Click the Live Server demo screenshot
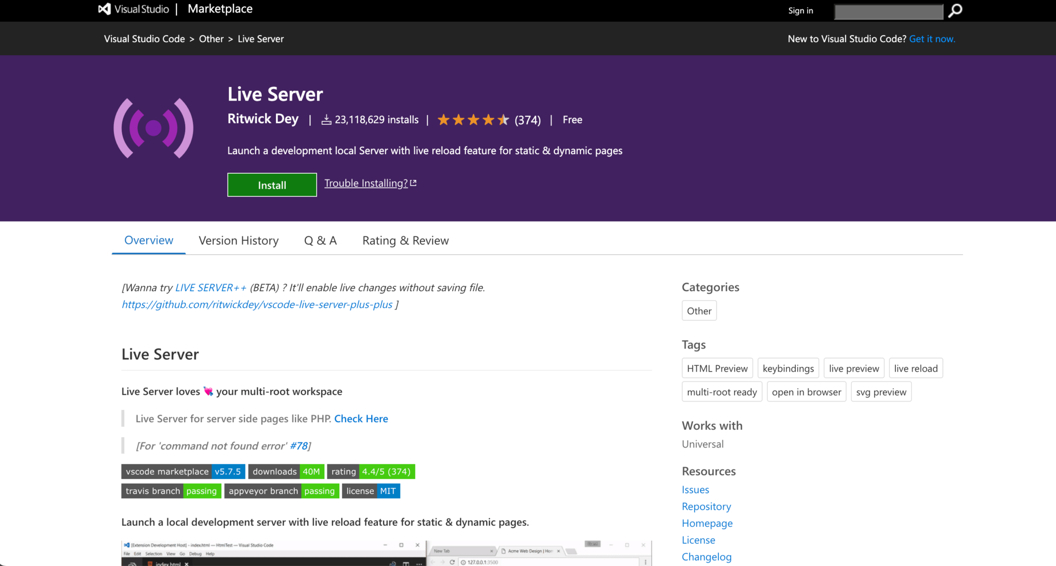Screen dimensions: 1056x566 pyautogui.click(x=386, y=552)
